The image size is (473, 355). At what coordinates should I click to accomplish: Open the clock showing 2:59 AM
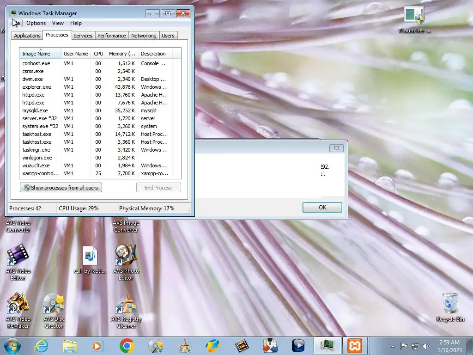click(449, 346)
